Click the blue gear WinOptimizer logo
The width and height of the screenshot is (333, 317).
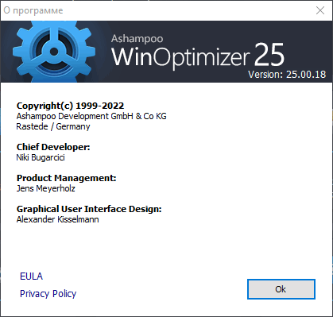click(54, 52)
